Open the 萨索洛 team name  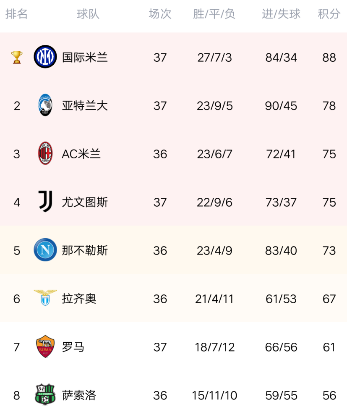point(79,395)
